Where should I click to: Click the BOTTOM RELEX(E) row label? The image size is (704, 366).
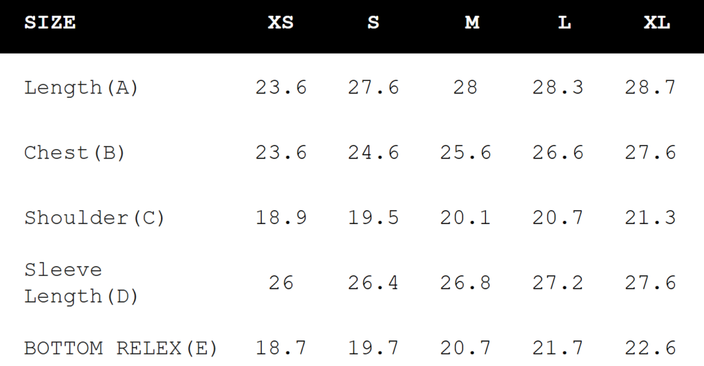pyautogui.click(x=121, y=348)
